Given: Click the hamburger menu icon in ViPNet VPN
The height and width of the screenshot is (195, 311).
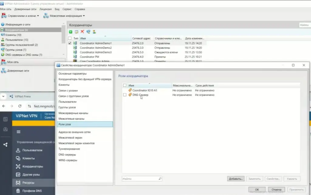Looking at the screenshot, I should [x=19, y=132].
